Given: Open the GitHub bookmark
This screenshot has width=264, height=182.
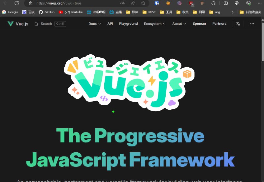Looking at the screenshot, I should pos(47,12).
